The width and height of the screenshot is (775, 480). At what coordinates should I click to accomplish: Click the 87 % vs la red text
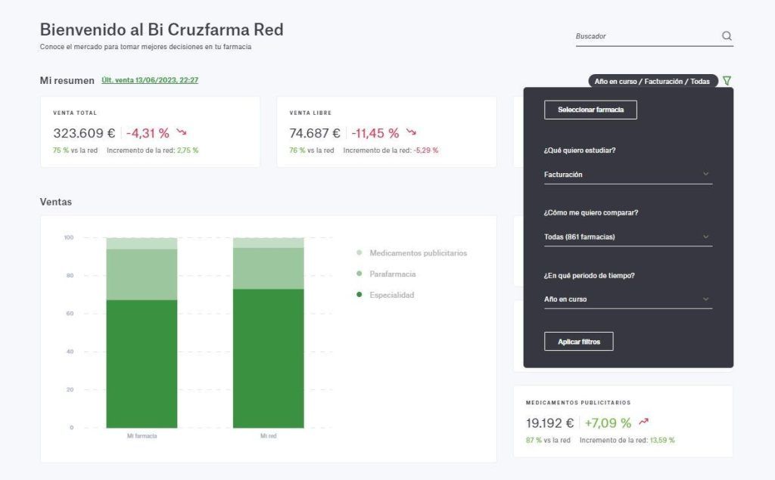[x=548, y=440]
